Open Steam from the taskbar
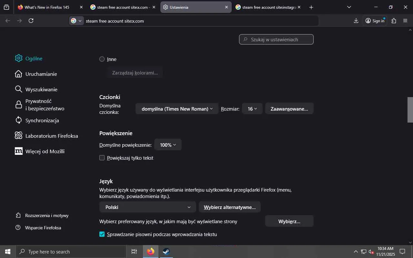Screen dimensions: 413x258 tap(166, 252)
